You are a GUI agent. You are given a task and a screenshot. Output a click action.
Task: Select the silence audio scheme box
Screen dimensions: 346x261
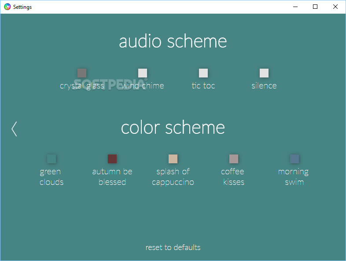[x=264, y=73]
